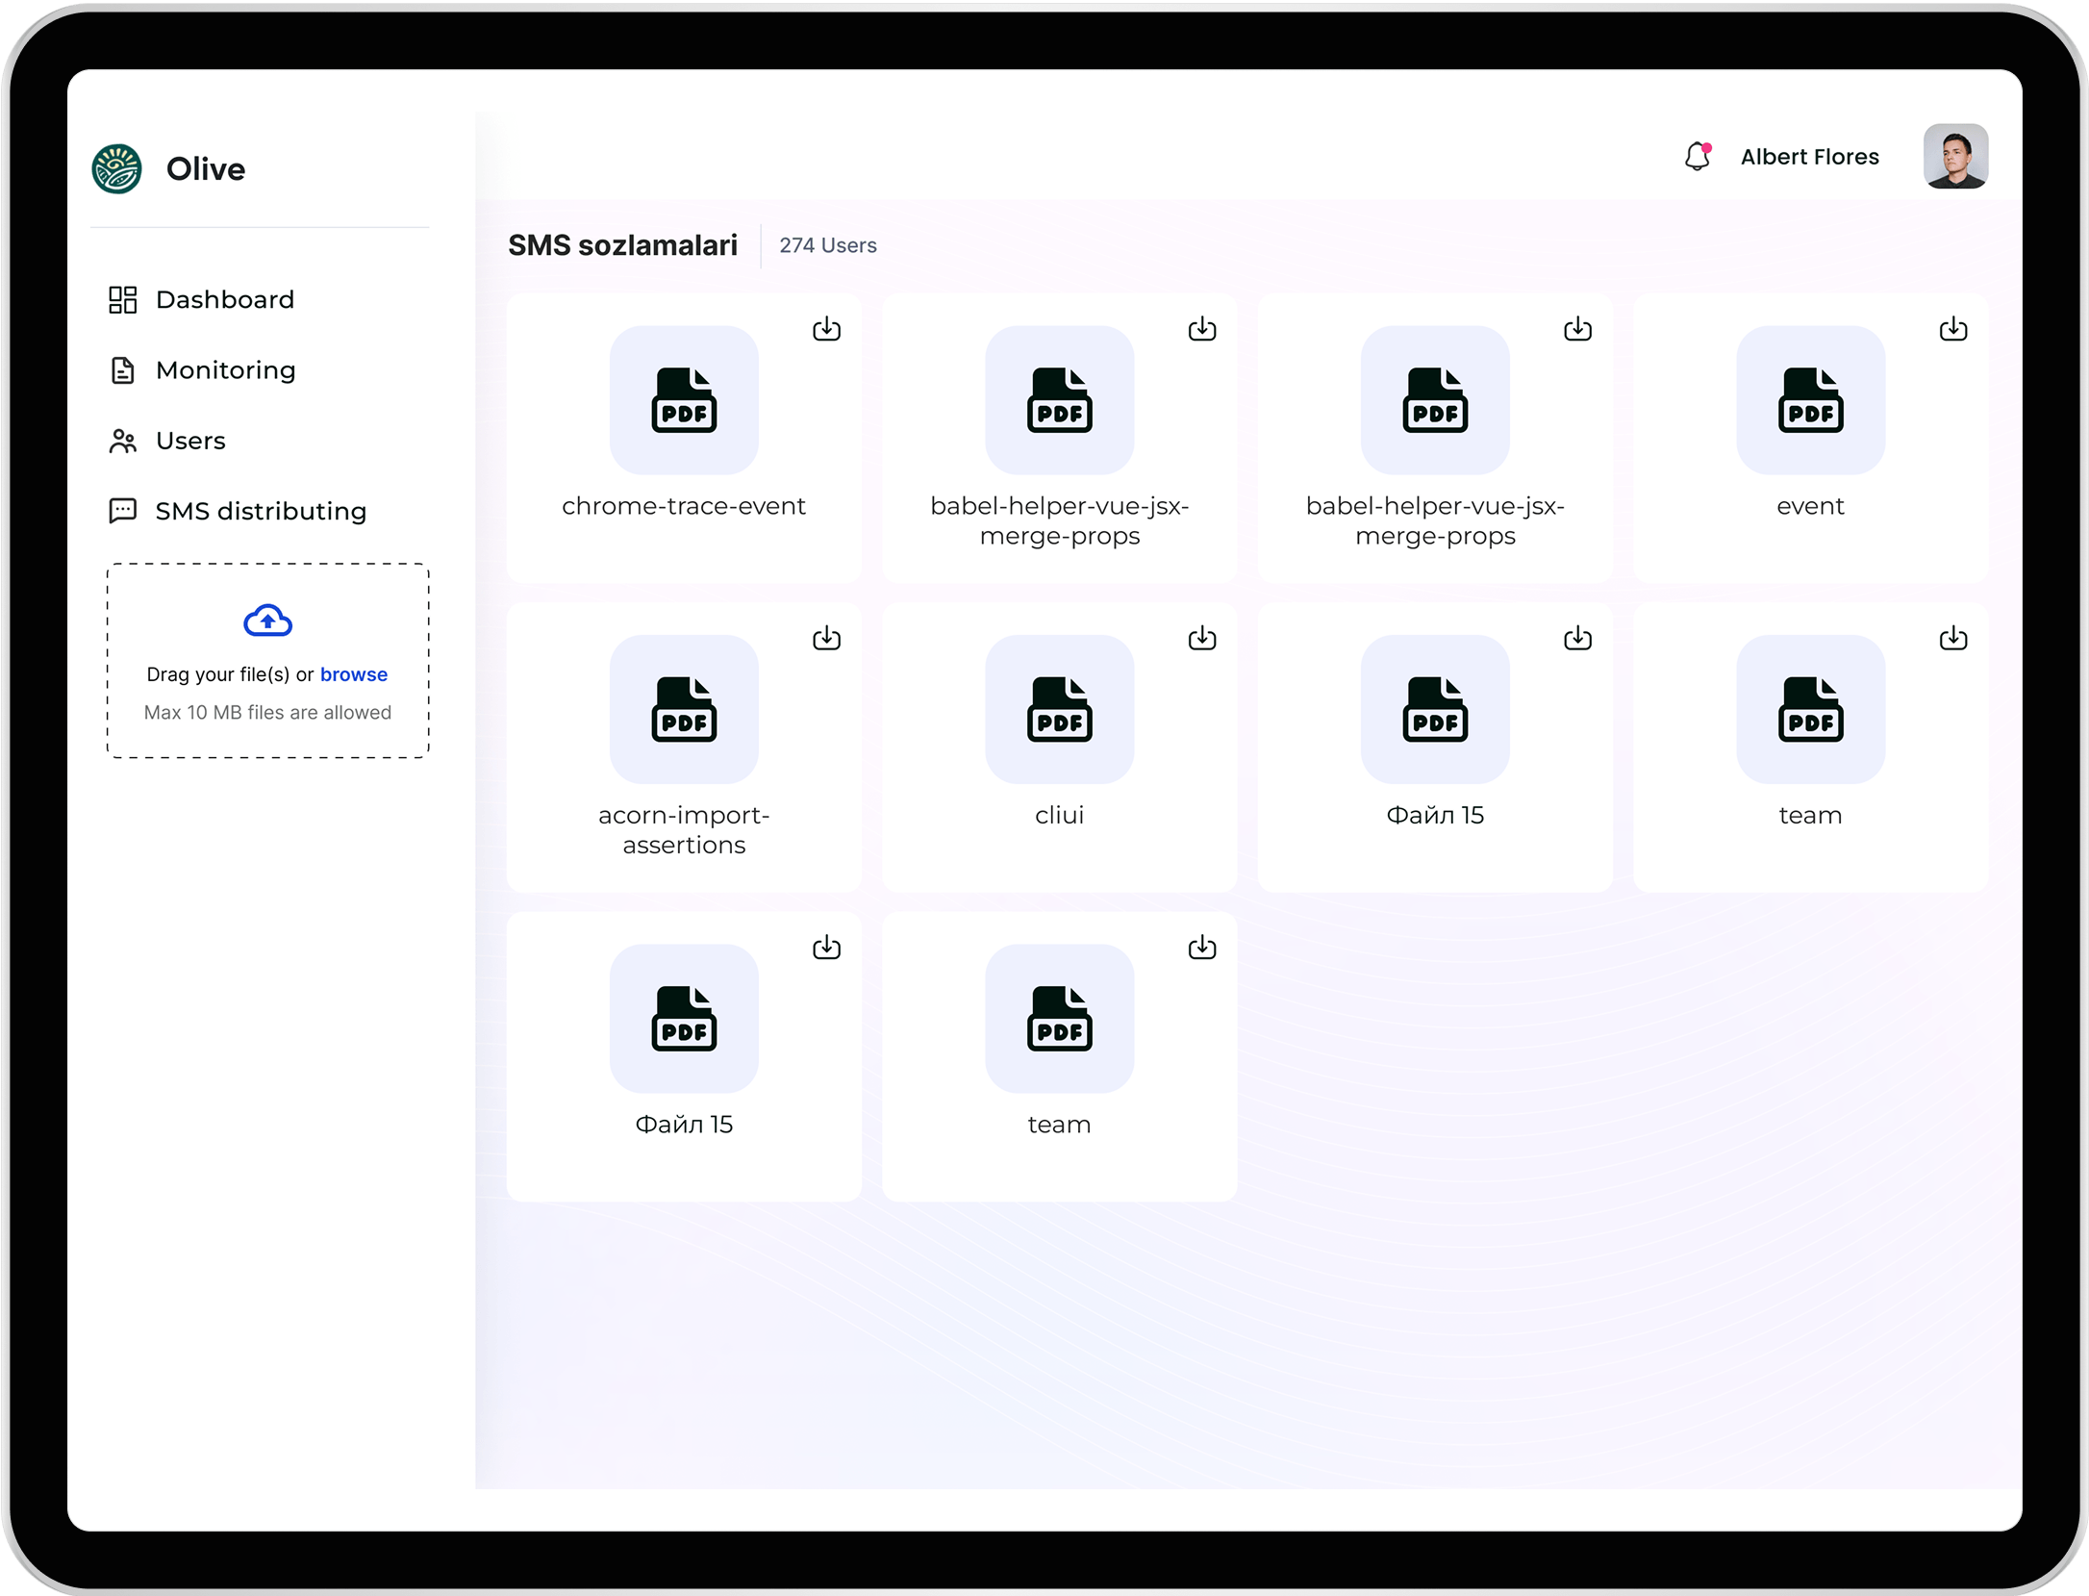Download the acorn-import-assertions PDF
Screen dimensions: 2089x1596
coord(826,638)
